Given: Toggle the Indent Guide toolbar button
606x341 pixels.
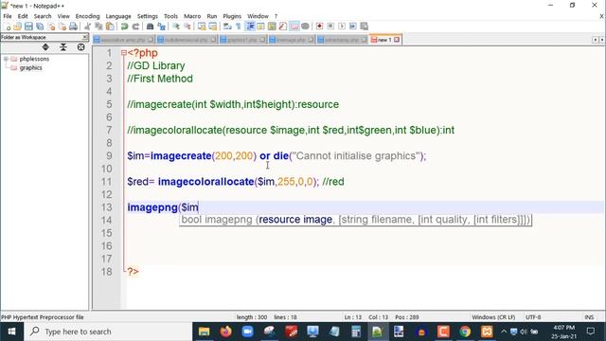Looking at the screenshot, I should pos(250,27).
